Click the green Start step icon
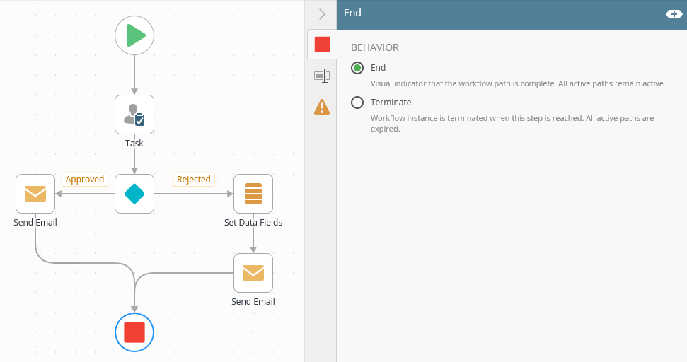This screenshot has width=687, height=362. pyautogui.click(x=134, y=35)
